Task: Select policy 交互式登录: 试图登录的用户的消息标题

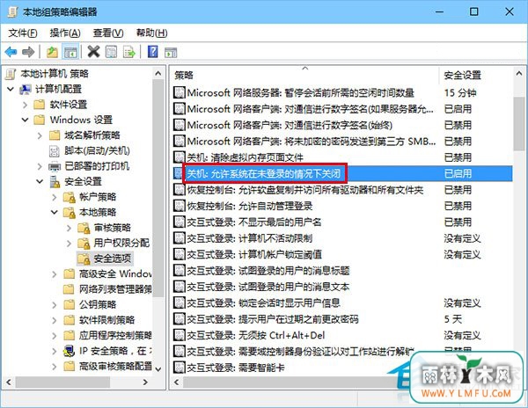Action: 268,271
